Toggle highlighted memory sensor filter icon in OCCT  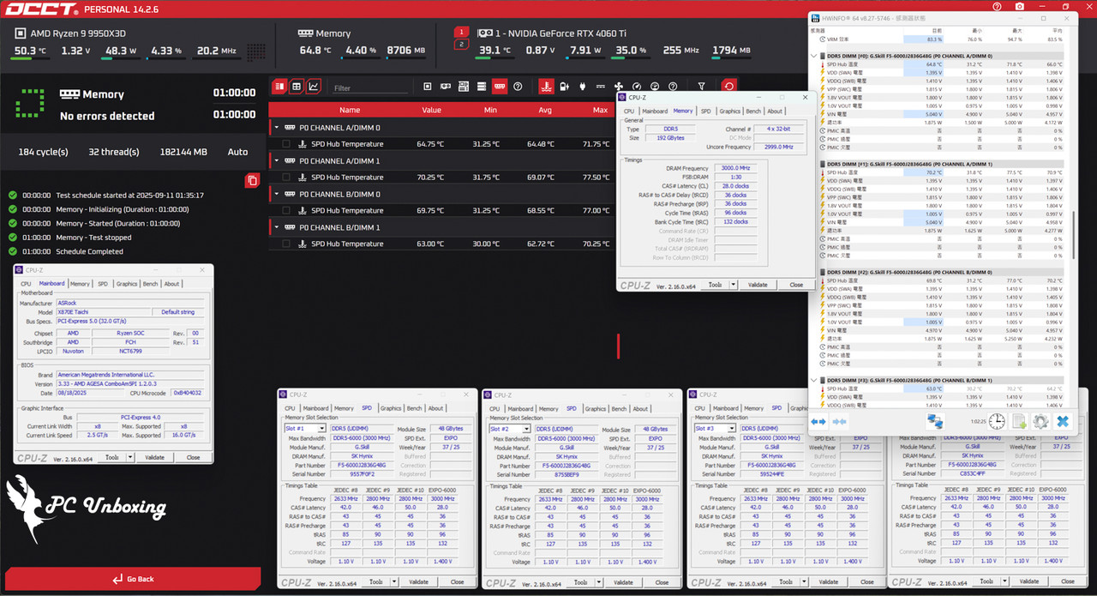pyautogui.click(x=499, y=87)
